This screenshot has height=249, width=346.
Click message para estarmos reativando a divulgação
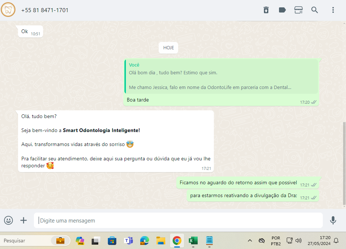pos(253,196)
